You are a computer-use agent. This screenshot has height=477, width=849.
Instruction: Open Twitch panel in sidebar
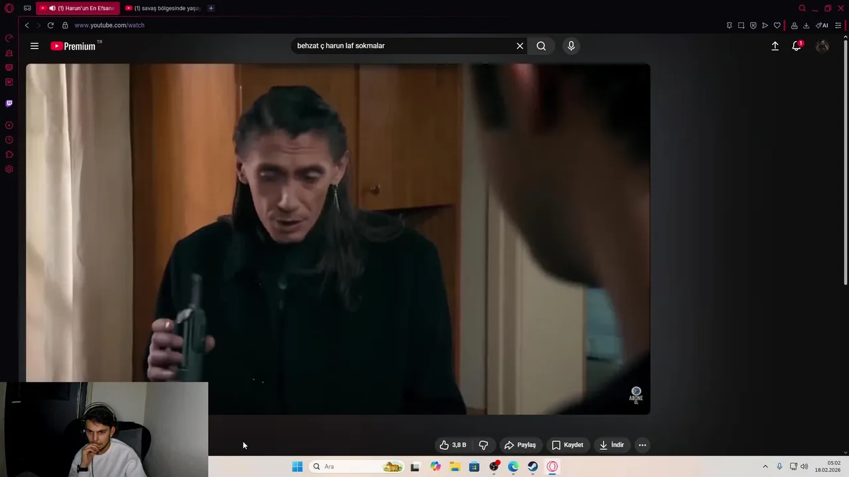(x=9, y=103)
